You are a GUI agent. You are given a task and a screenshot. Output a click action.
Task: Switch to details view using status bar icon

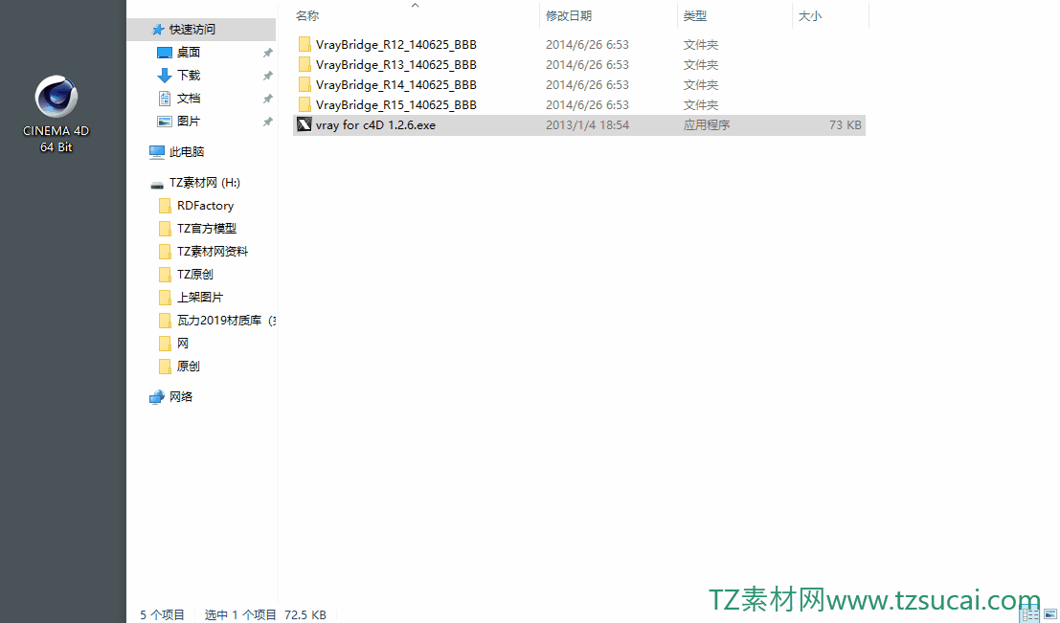click(x=1029, y=614)
